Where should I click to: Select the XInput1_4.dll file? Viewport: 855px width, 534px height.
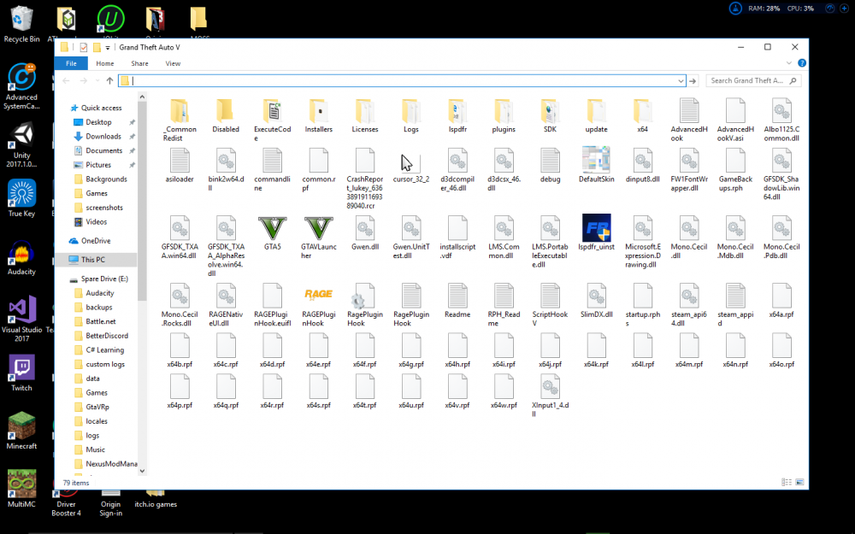(550, 387)
